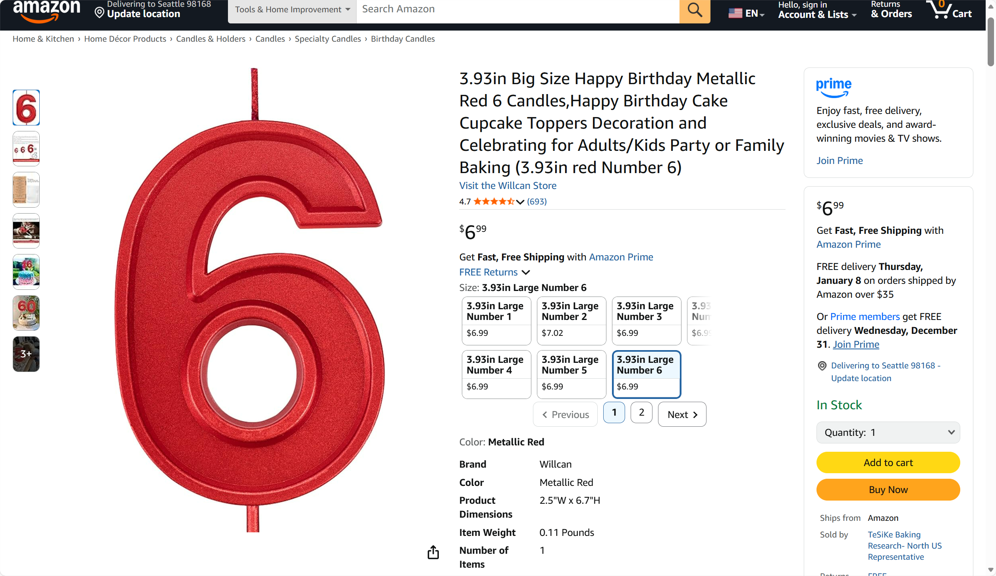Image resolution: width=996 pixels, height=576 pixels.
Task: Go to size options page 2
Action: (641, 413)
